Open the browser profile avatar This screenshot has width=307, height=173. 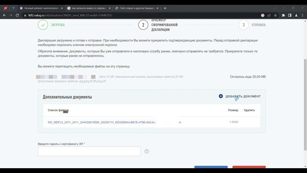click(296, 15)
